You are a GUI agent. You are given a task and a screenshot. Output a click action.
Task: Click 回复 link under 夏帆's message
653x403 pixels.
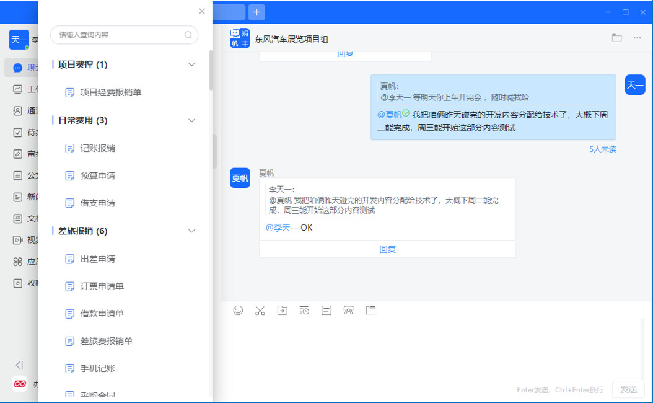(387, 249)
